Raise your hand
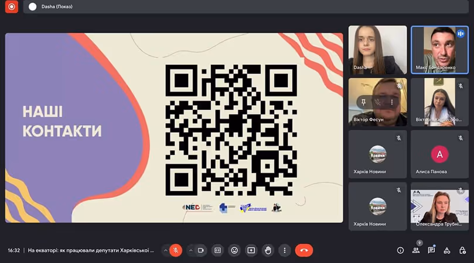The height and width of the screenshot is (263, 474). coord(268,250)
